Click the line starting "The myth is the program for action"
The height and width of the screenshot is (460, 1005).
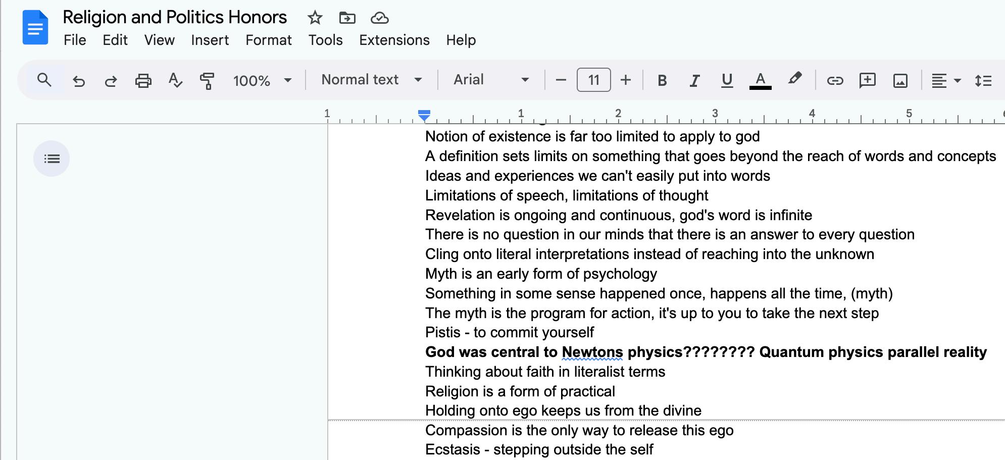click(652, 313)
